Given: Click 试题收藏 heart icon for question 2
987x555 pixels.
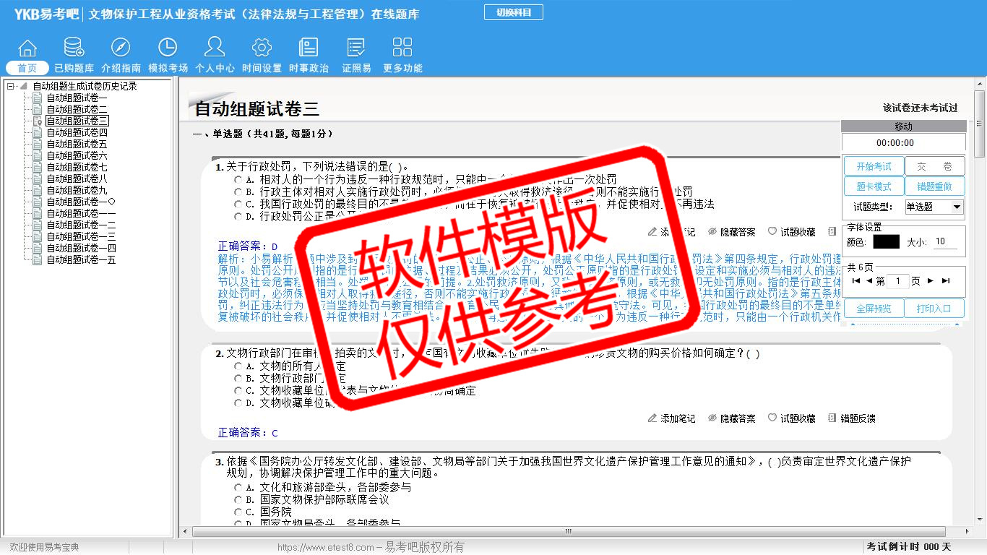Looking at the screenshot, I should click(772, 418).
